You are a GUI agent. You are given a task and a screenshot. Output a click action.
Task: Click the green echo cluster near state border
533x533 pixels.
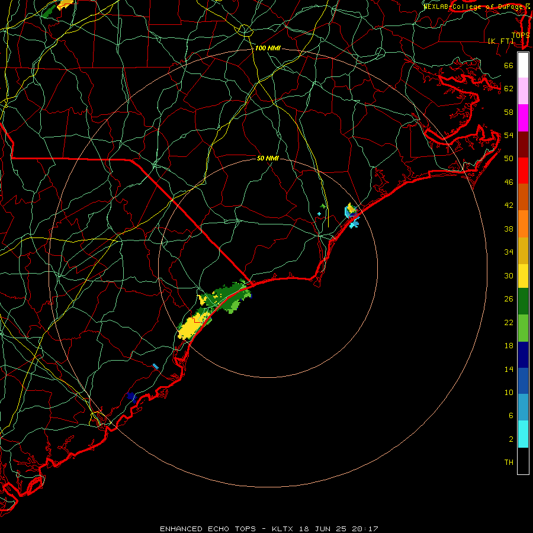click(226, 297)
